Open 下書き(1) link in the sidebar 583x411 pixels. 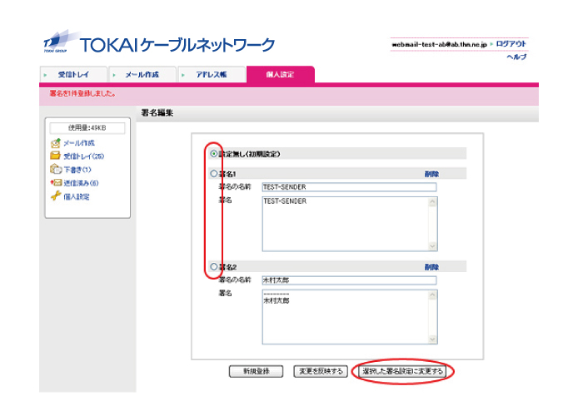click(x=77, y=170)
